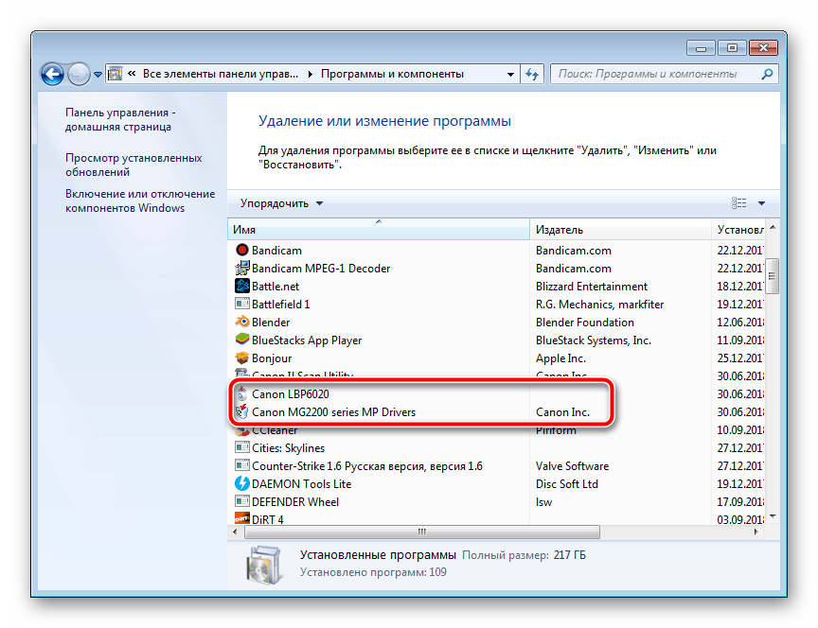Screen dimensions: 818x628
Task: Expand the address bar history dropdown
Action: [x=510, y=75]
